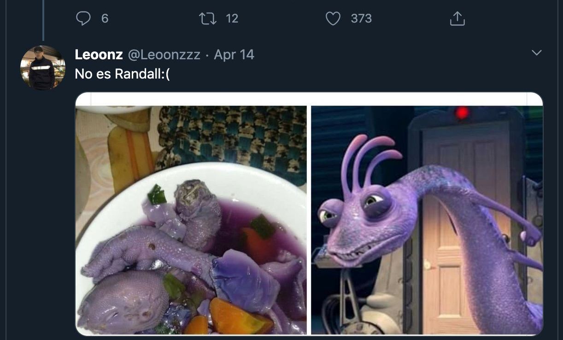Open the purple soup photo on the left

(191, 220)
